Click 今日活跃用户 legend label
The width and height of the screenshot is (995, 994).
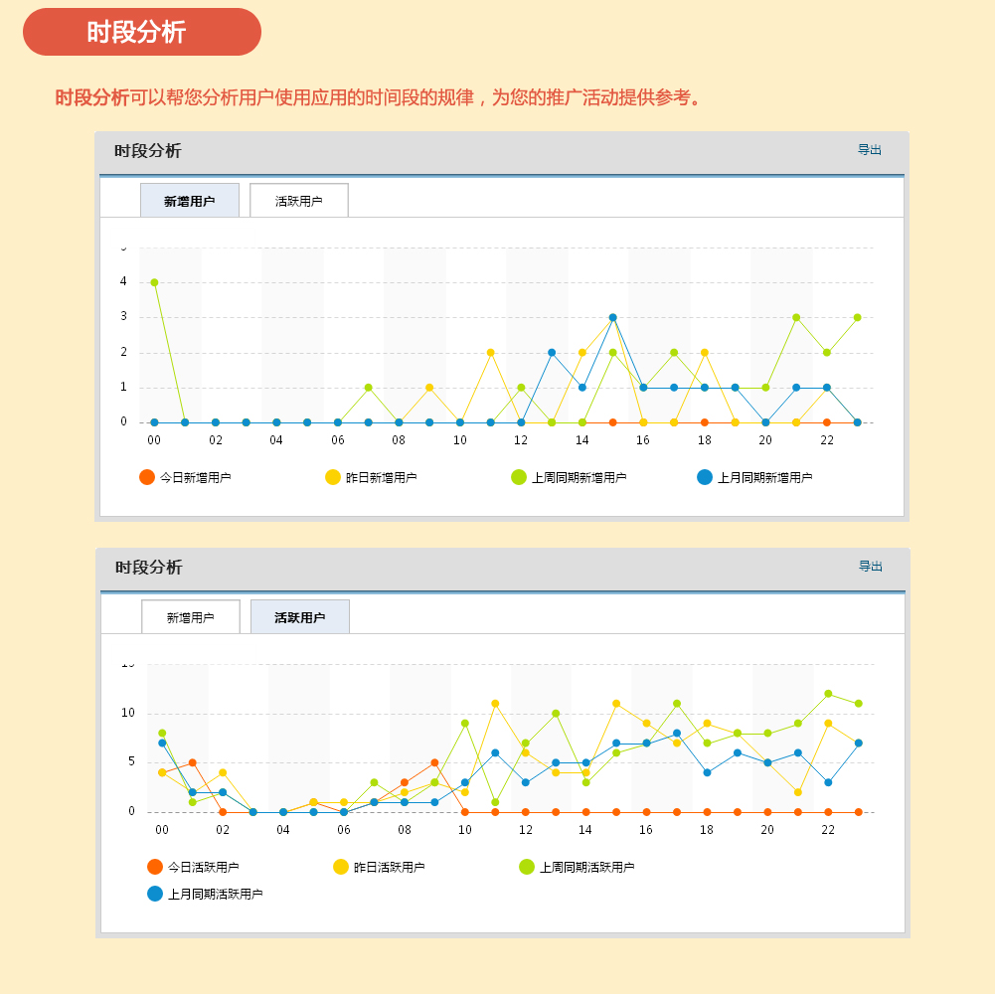[204, 867]
